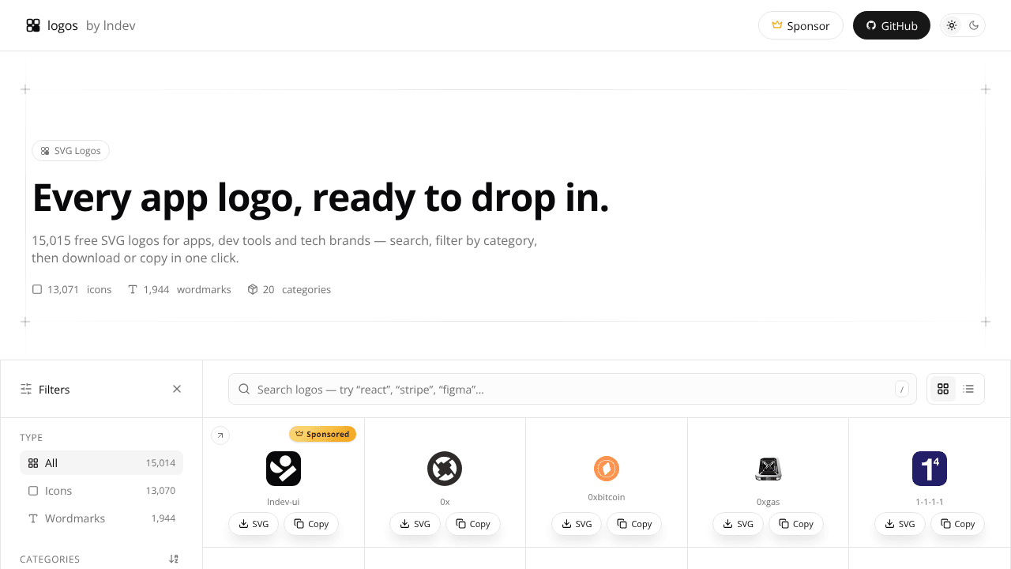
Task: Switch to list view
Action: [x=969, y=389]
